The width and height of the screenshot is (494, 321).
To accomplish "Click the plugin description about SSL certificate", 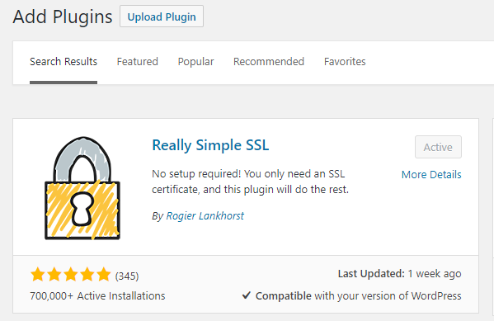I will [250, 182].
